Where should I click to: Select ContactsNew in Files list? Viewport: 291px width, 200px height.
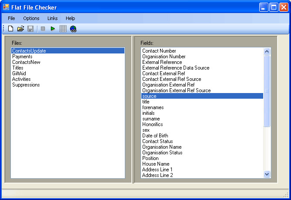coord(68,62)
